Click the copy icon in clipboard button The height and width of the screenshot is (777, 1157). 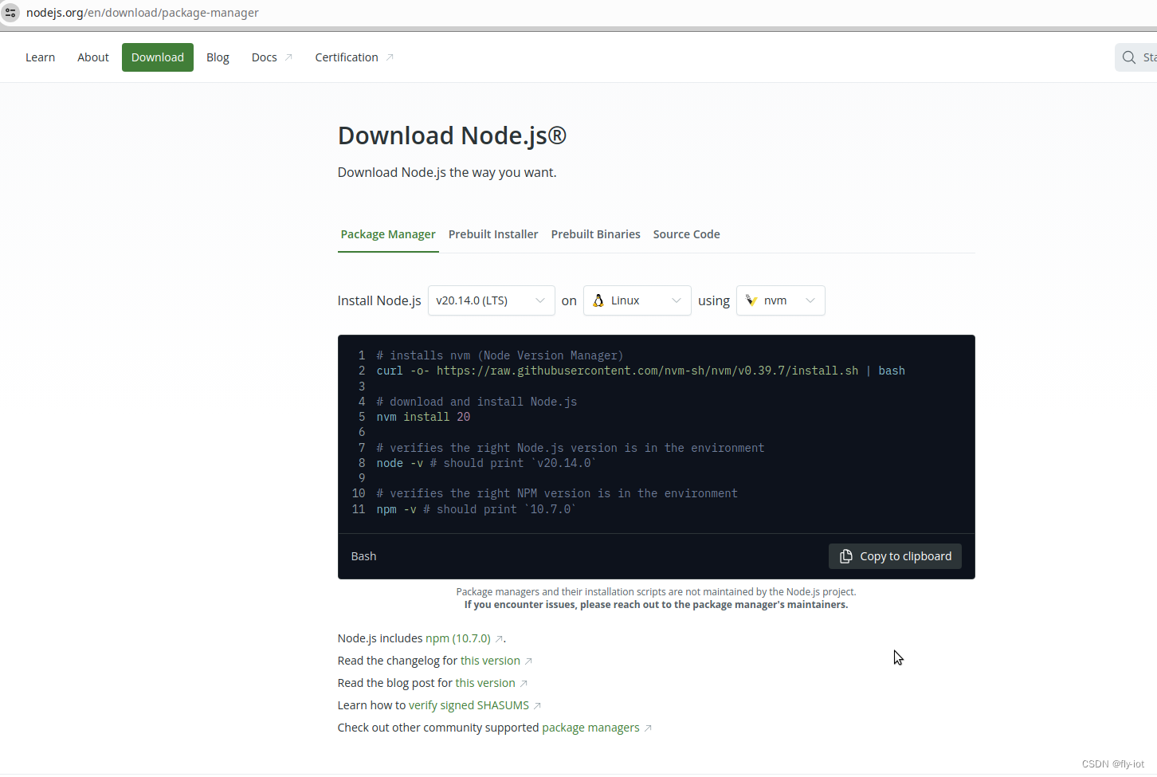point(846,556)
